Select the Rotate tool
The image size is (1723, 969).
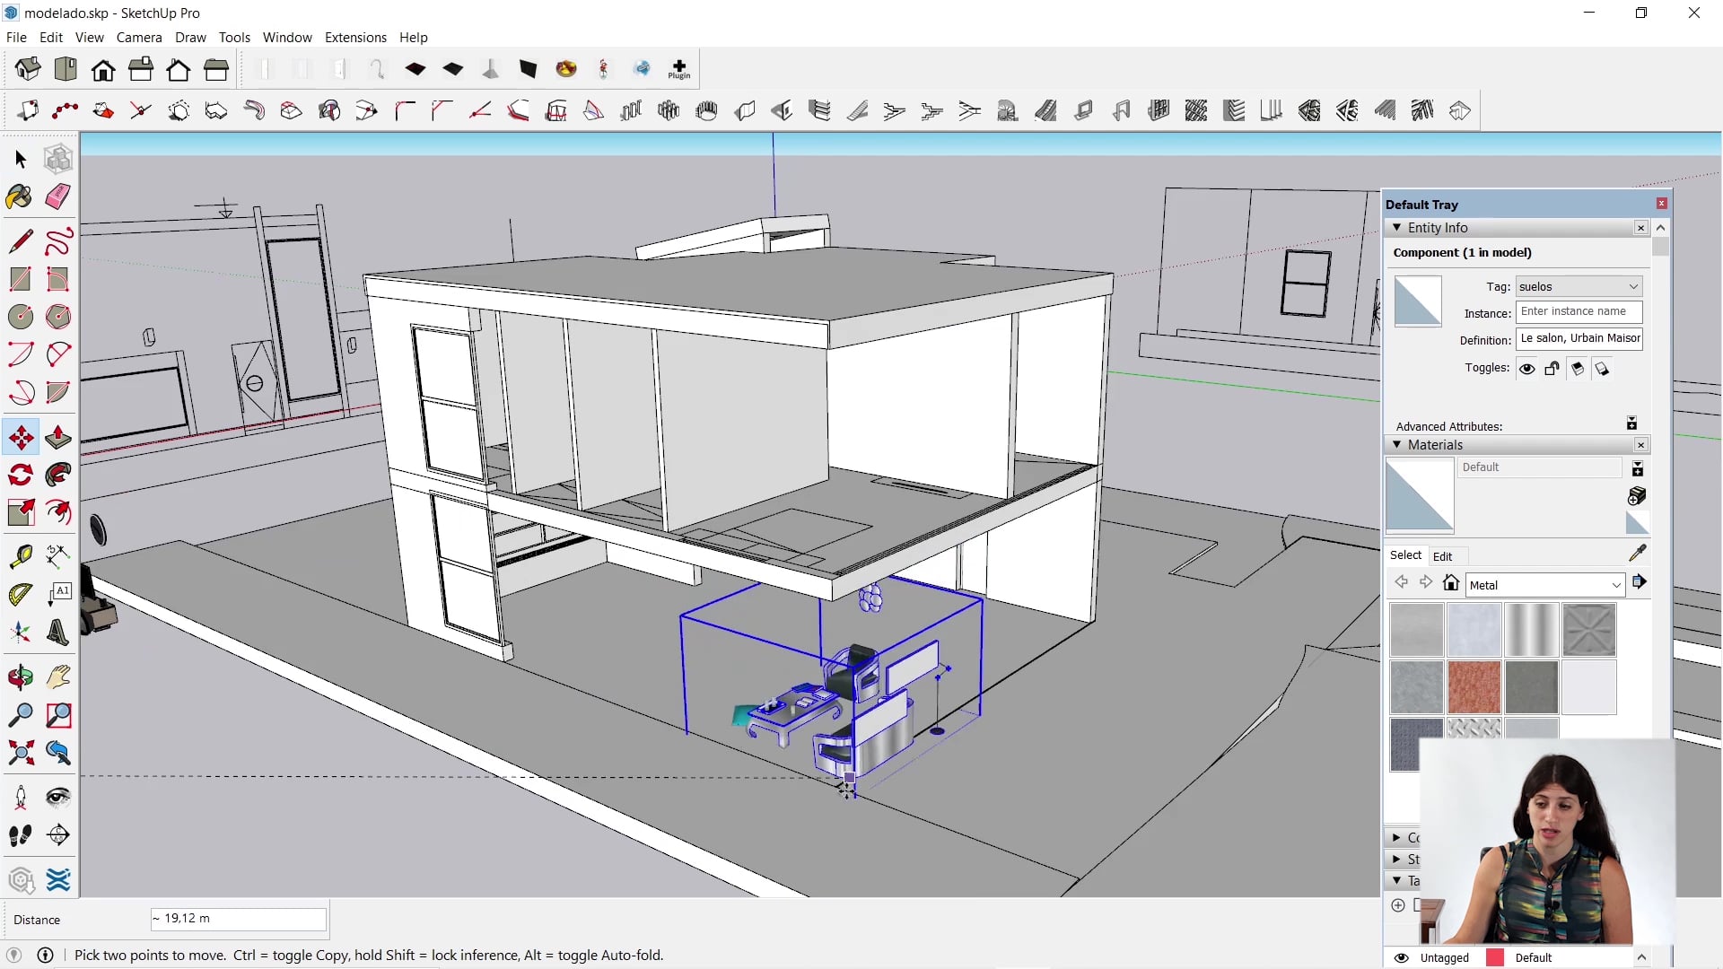20,474
